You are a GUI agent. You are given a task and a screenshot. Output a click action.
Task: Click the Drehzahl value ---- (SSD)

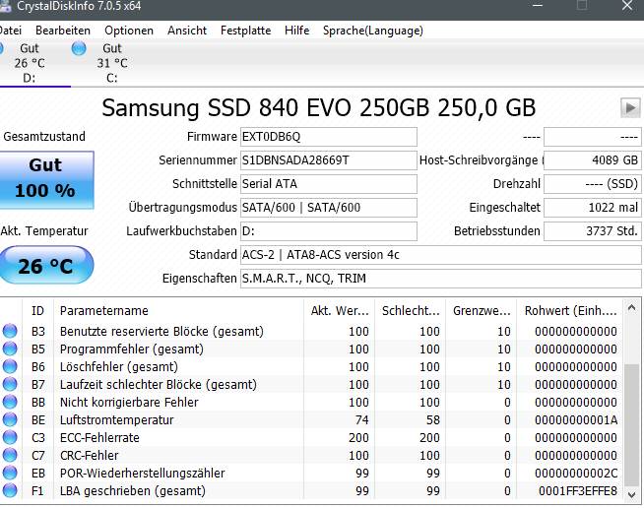[x=592, y=183]
